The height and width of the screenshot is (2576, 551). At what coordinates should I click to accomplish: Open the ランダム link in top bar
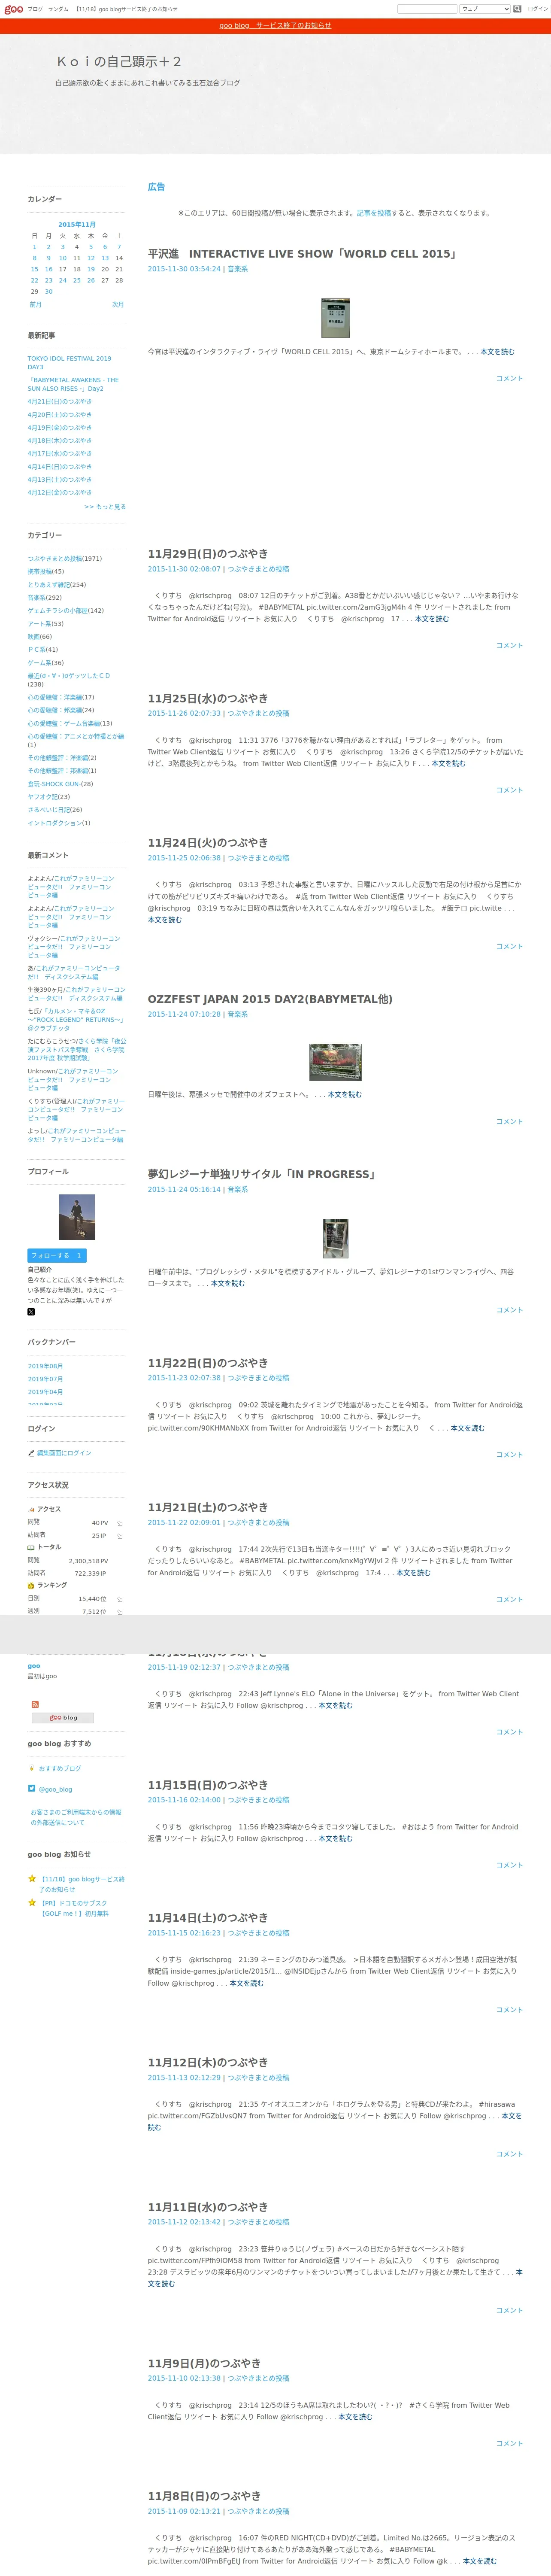click(58, 9)
